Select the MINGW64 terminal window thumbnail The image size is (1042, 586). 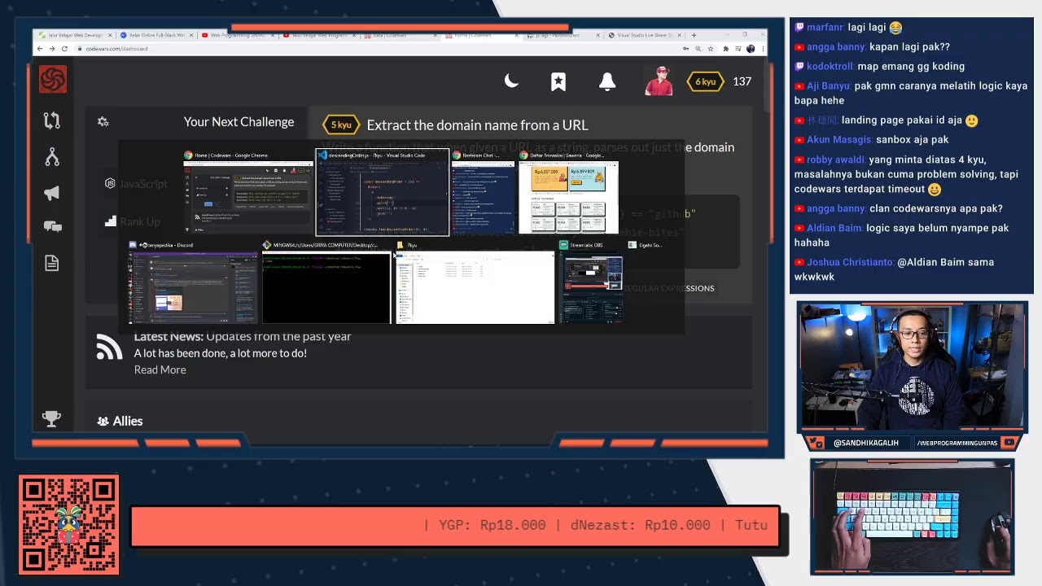pos(326,282)
